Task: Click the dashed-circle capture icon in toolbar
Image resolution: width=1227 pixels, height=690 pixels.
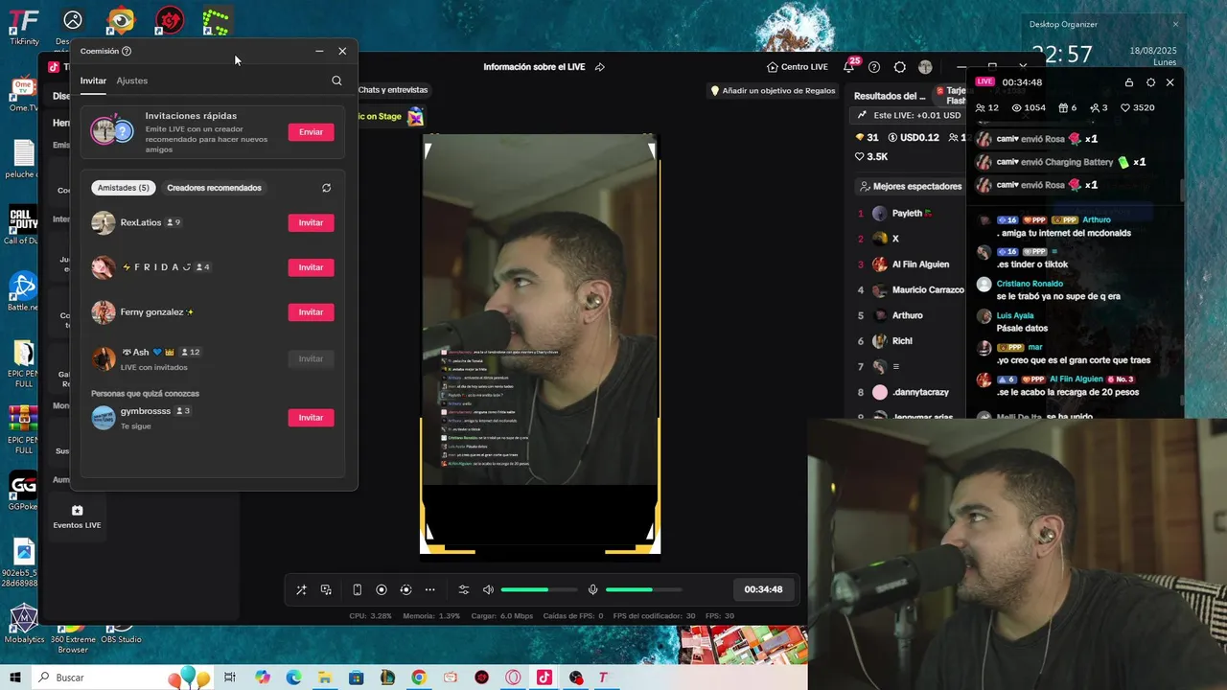Action: click(x=405, y=589)
